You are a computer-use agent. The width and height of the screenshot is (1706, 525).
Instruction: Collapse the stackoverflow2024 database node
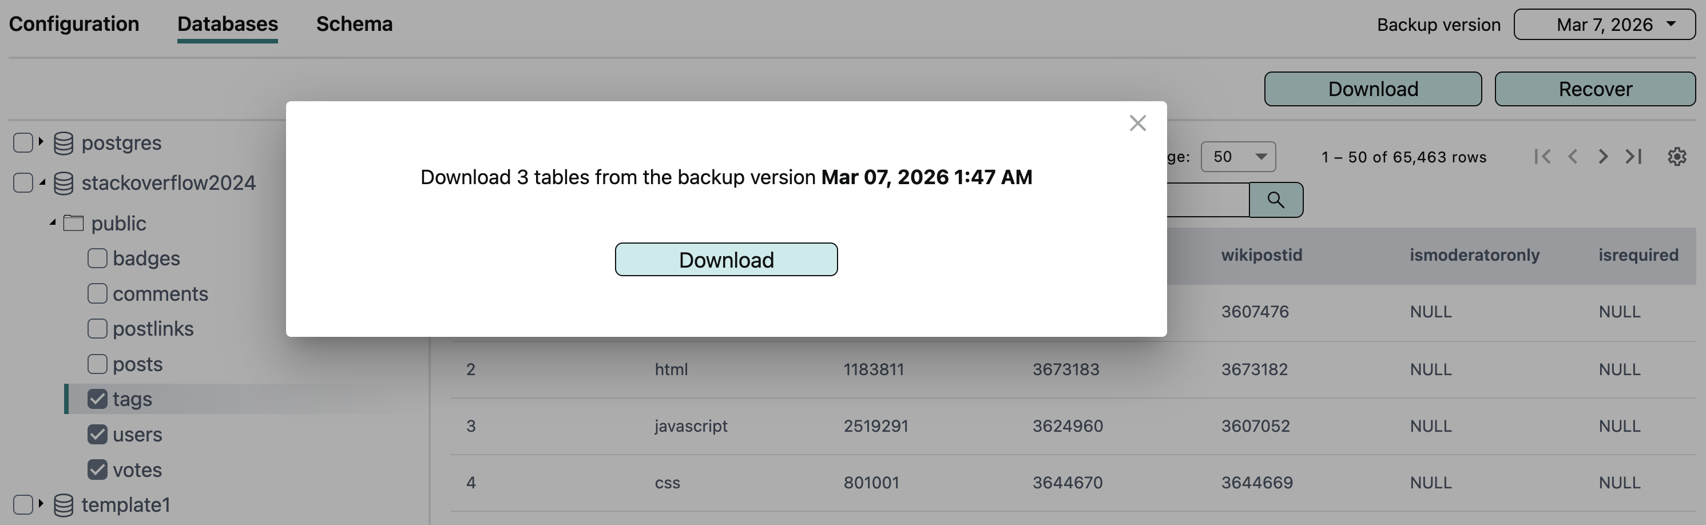tap(42, 183)
